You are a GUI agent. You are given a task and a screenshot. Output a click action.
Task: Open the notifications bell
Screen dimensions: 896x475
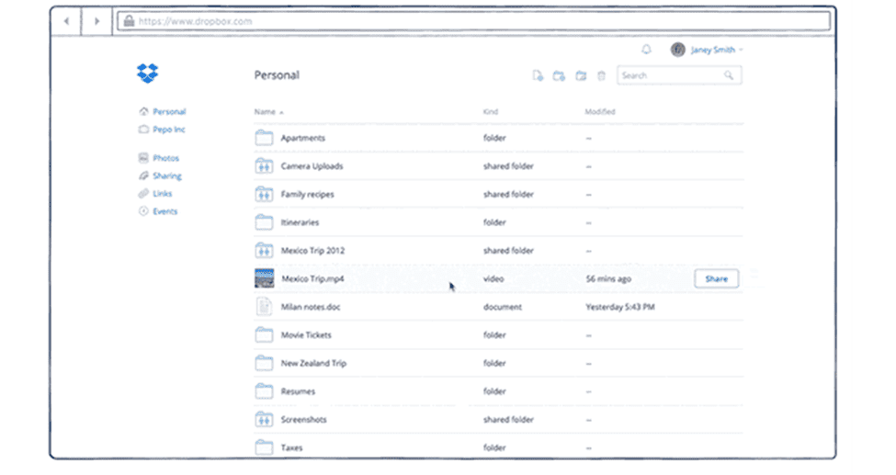646,50
